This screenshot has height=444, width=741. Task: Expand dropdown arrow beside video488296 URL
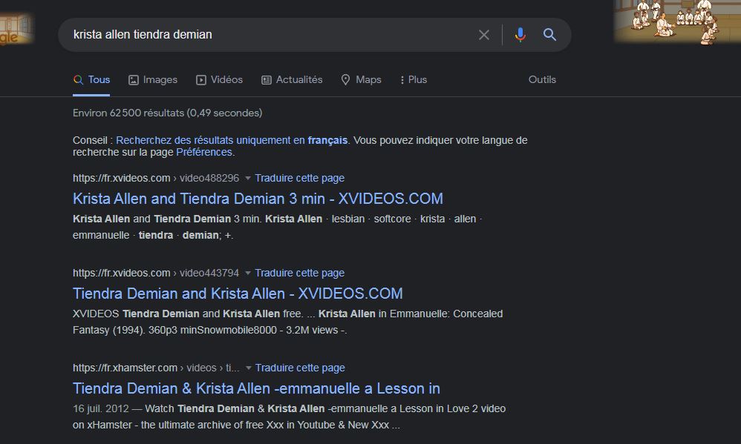248,179
